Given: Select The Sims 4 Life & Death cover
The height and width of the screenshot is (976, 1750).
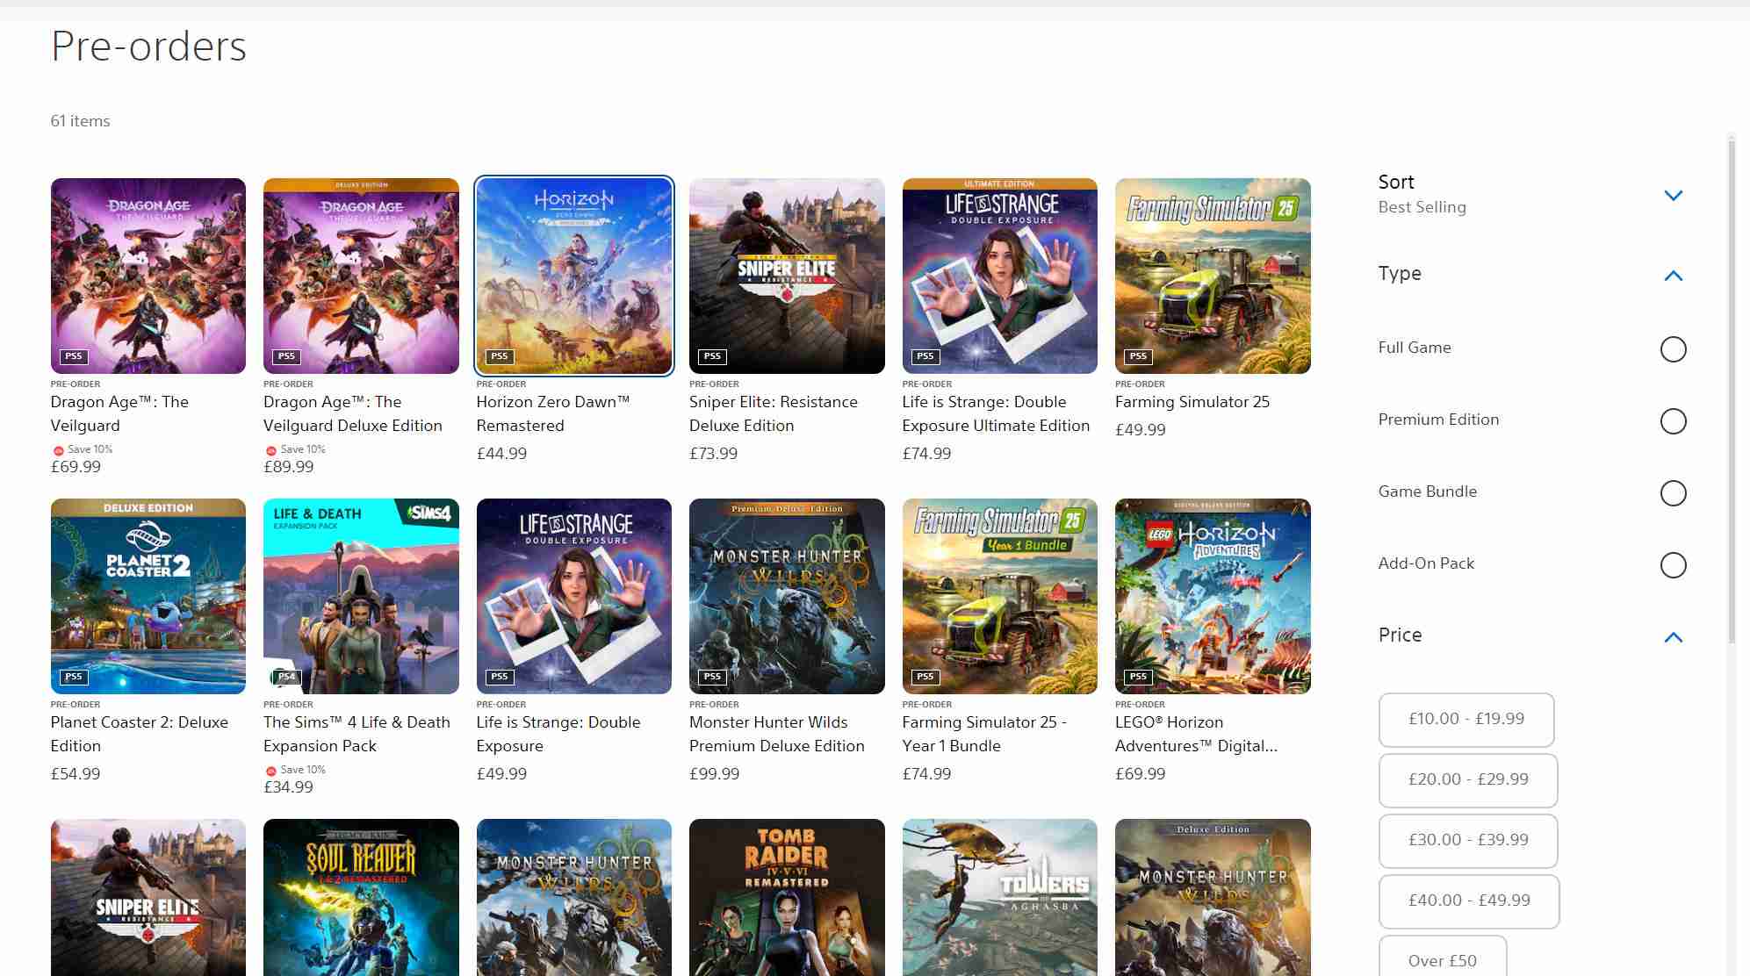Looking at the screenshot, I should click(x=361, y=596).
